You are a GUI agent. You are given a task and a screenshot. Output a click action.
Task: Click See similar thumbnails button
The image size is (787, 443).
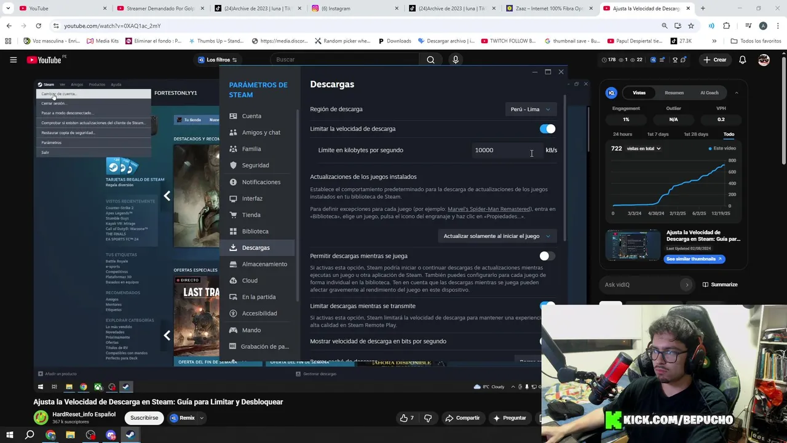click(x=695, y=259)
